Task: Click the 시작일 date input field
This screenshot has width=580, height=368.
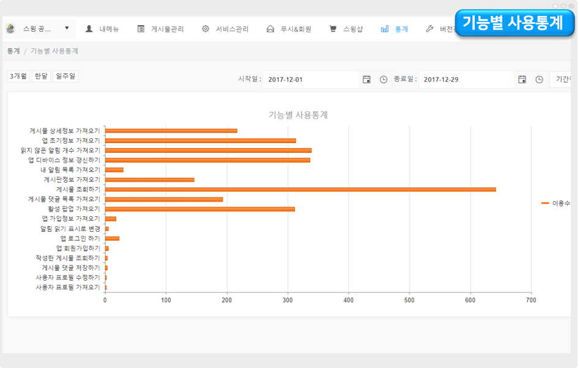Action: coord(310,79)
